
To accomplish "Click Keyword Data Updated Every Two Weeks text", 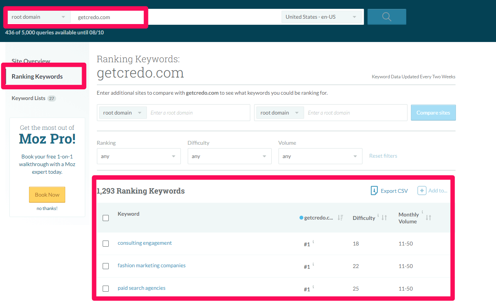I will pos(414,77).
